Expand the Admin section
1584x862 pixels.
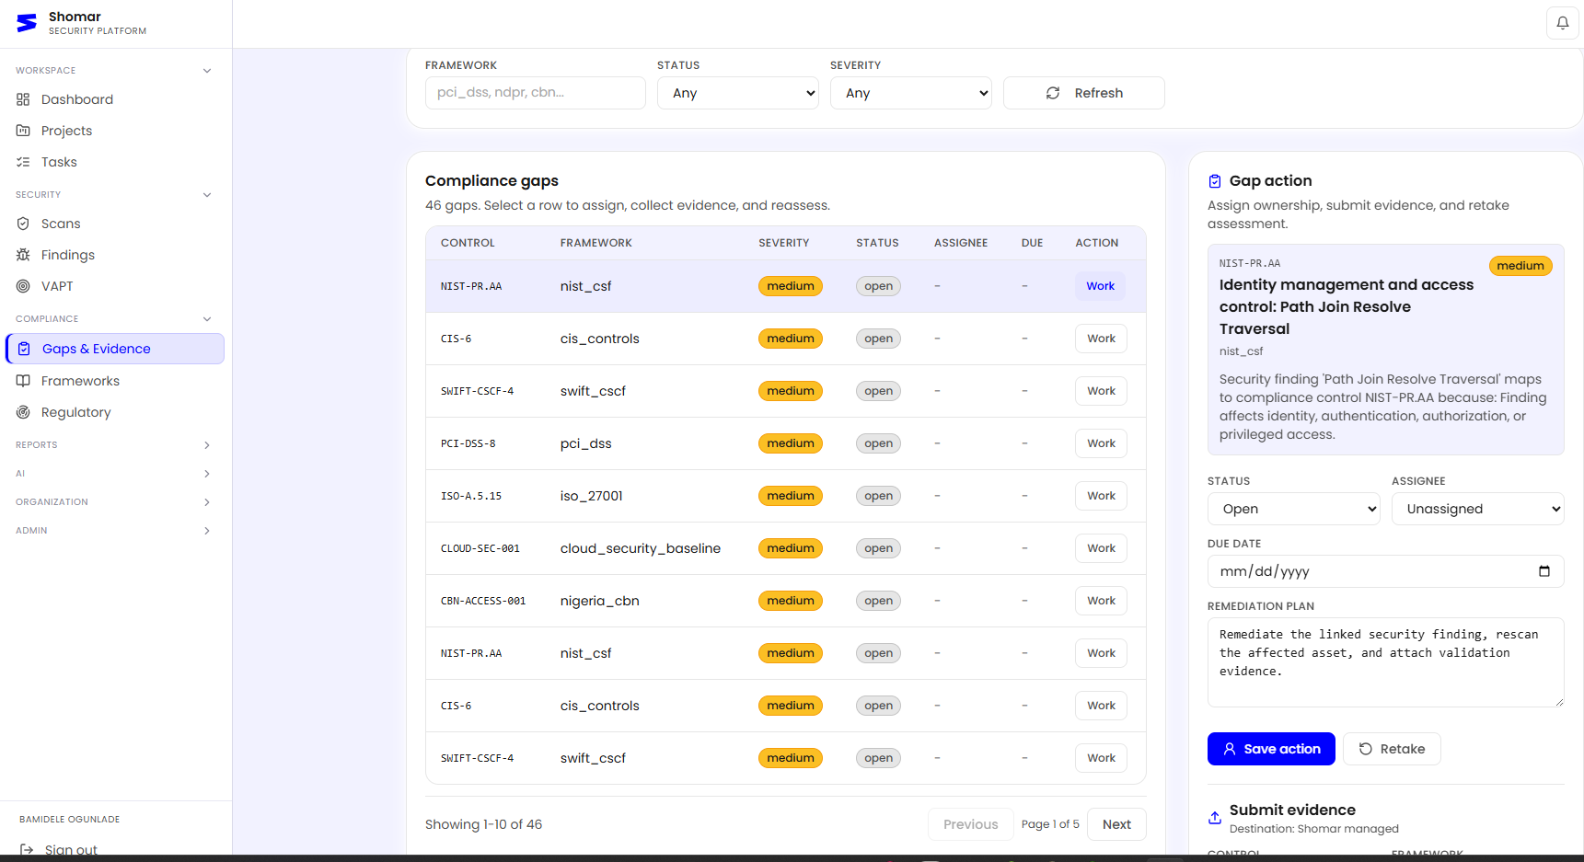[x=113, y=531]
